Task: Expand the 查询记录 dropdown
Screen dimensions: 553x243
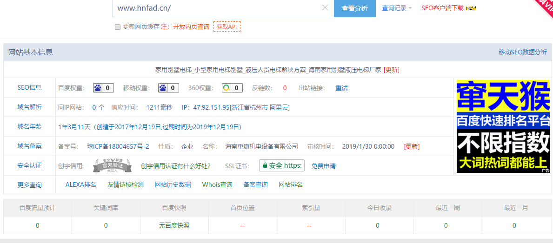Action: click(397, 8)
